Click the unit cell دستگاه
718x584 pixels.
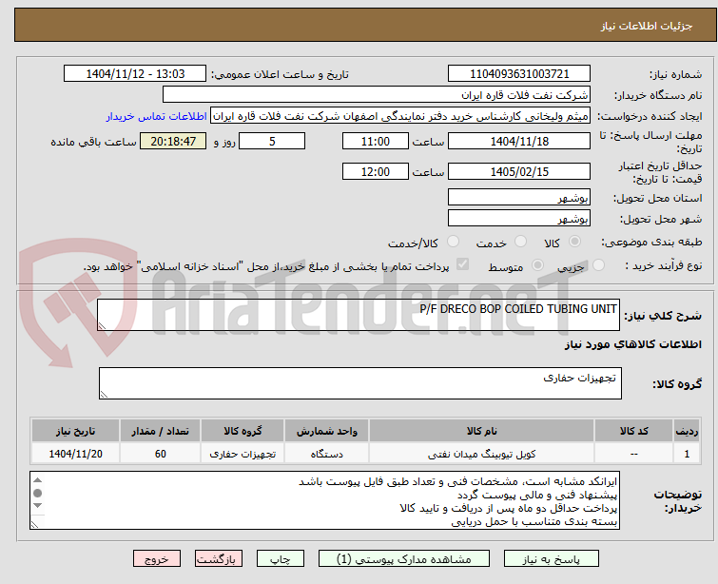(326, 454)
